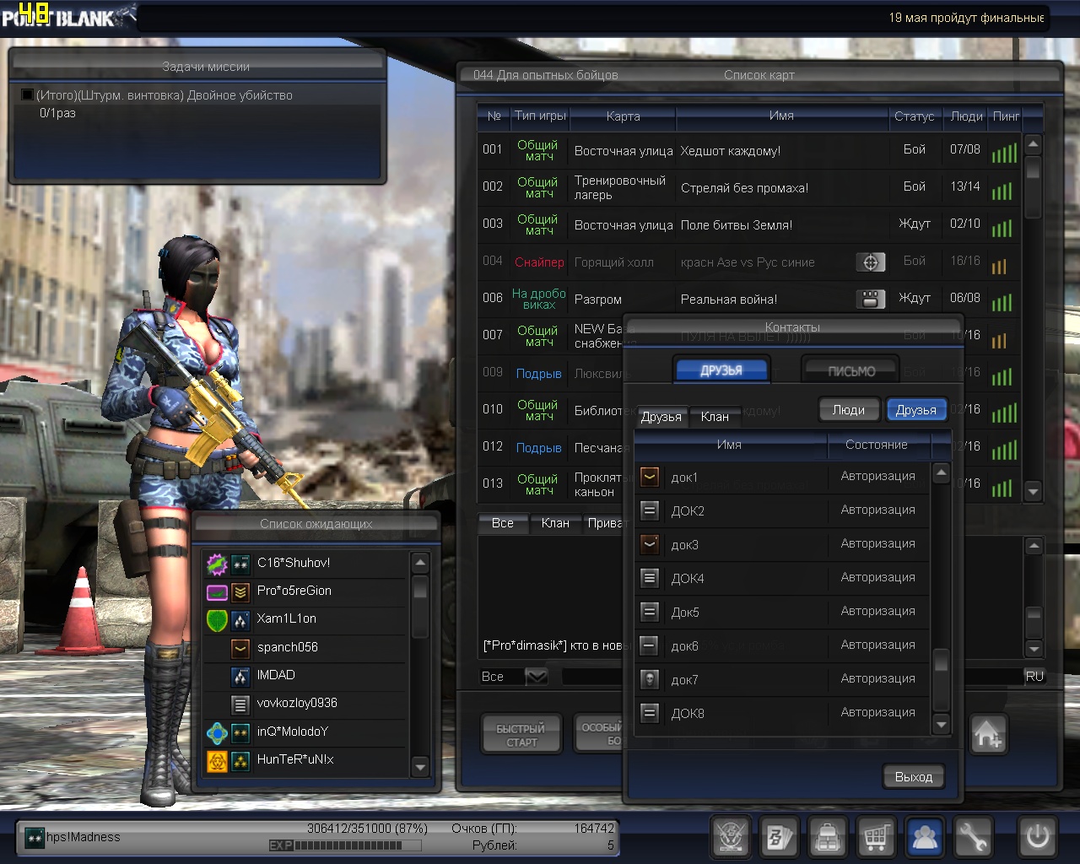Click down arrow of room list scrollbar
Viewport: 1080px width, 864px height.
coord(1033,490)
